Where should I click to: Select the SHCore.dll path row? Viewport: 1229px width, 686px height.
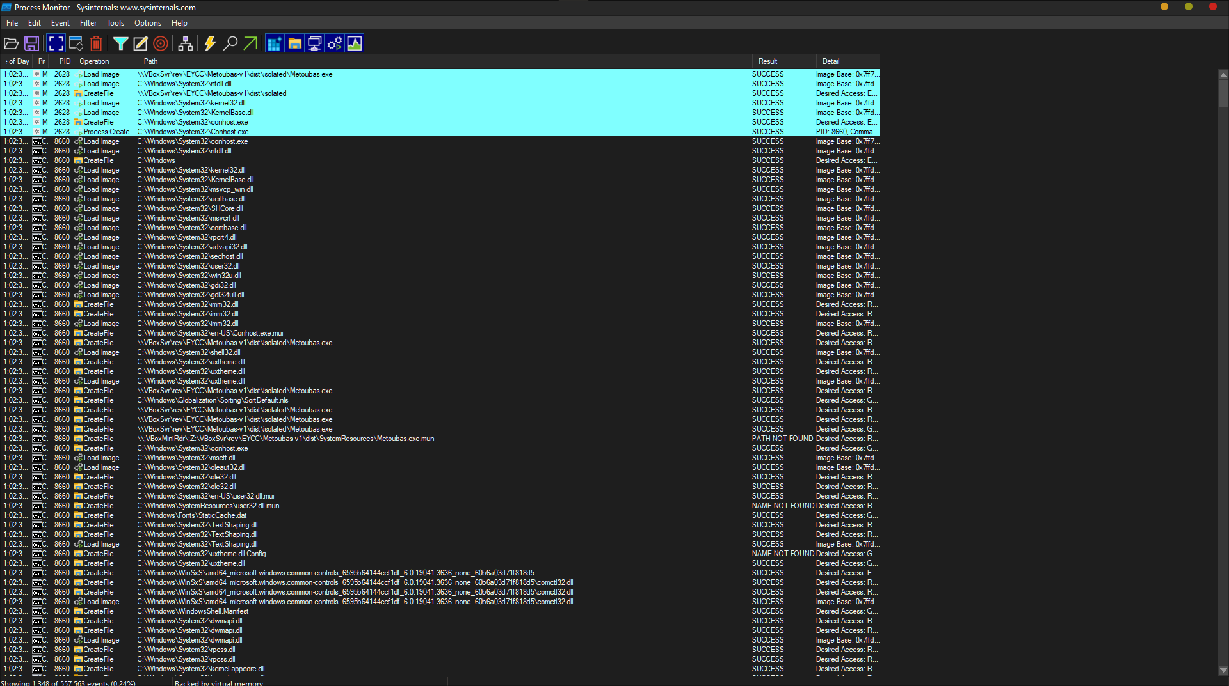(440, 208)
